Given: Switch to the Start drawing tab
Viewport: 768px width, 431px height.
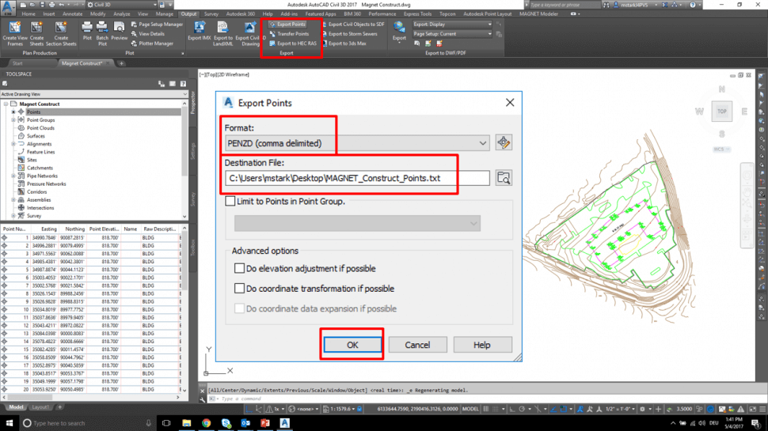Looking at the screenshot, I should 17,63.
